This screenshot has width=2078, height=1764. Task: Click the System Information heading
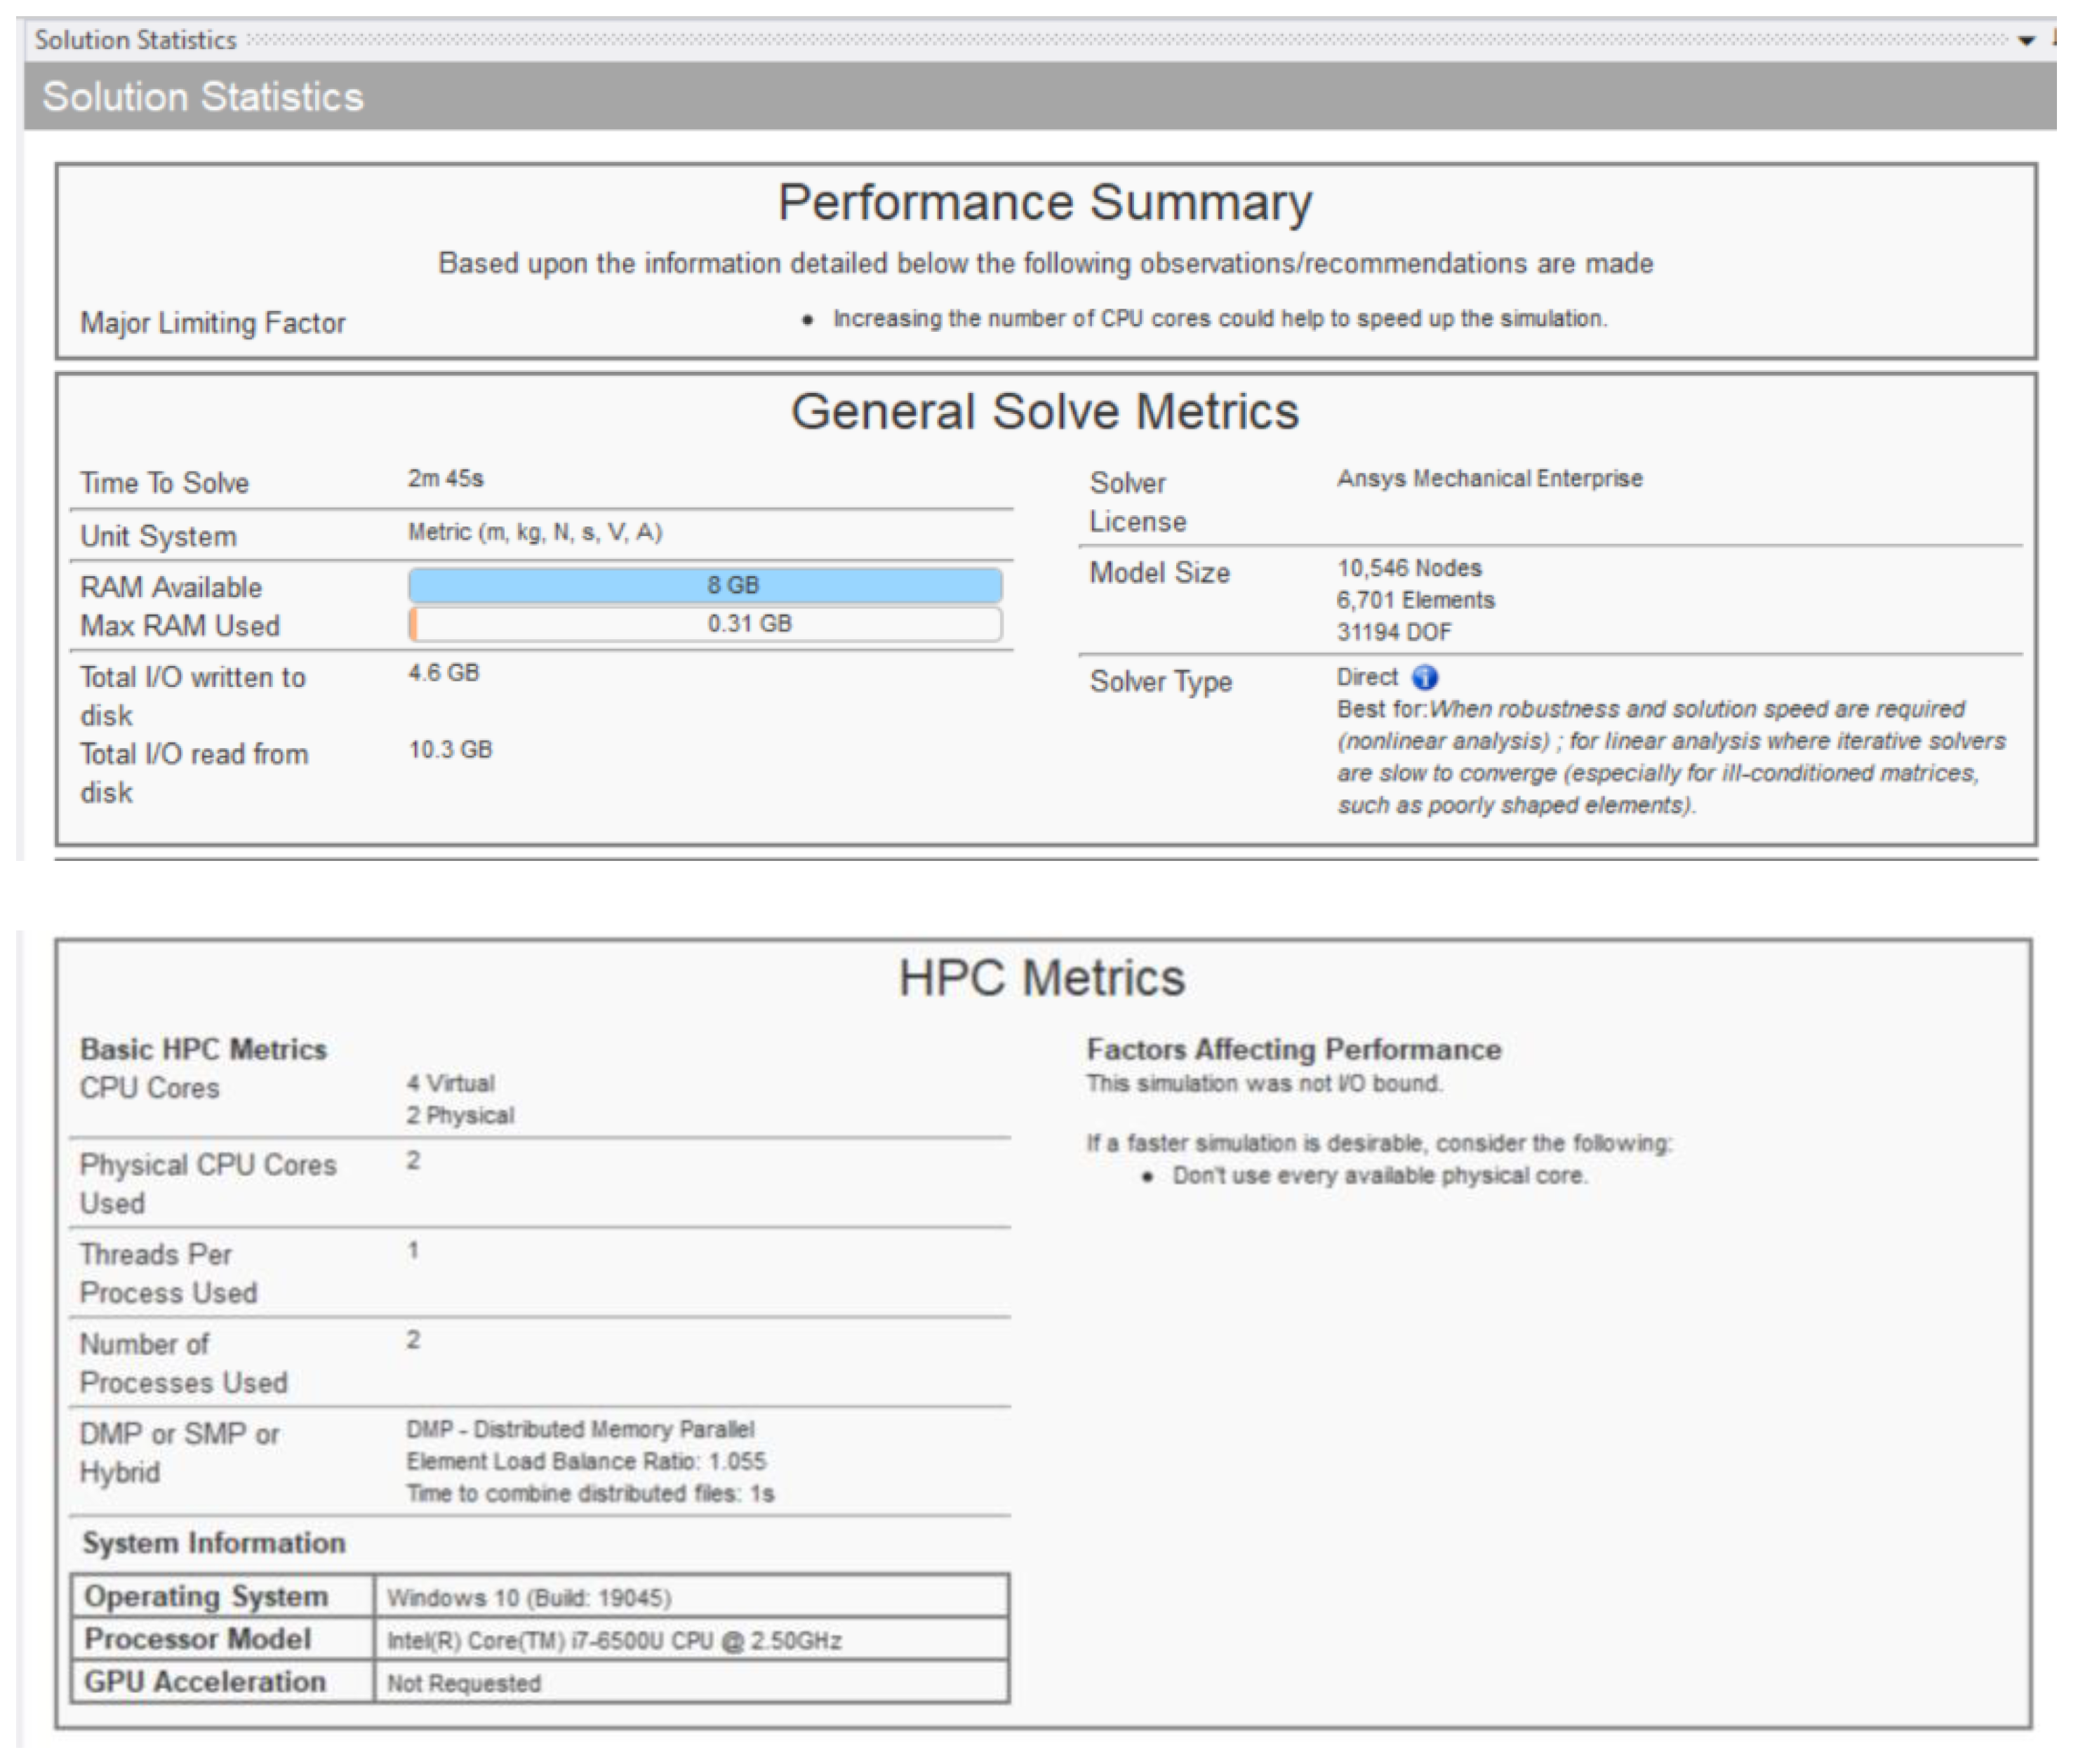pos(213,1543)
